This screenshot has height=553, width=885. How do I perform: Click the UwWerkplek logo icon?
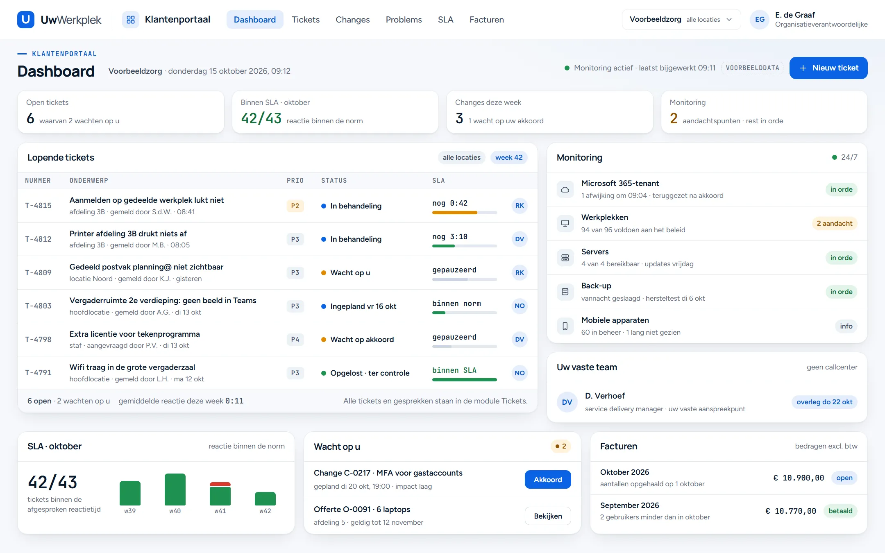click(x=26, y=20)
